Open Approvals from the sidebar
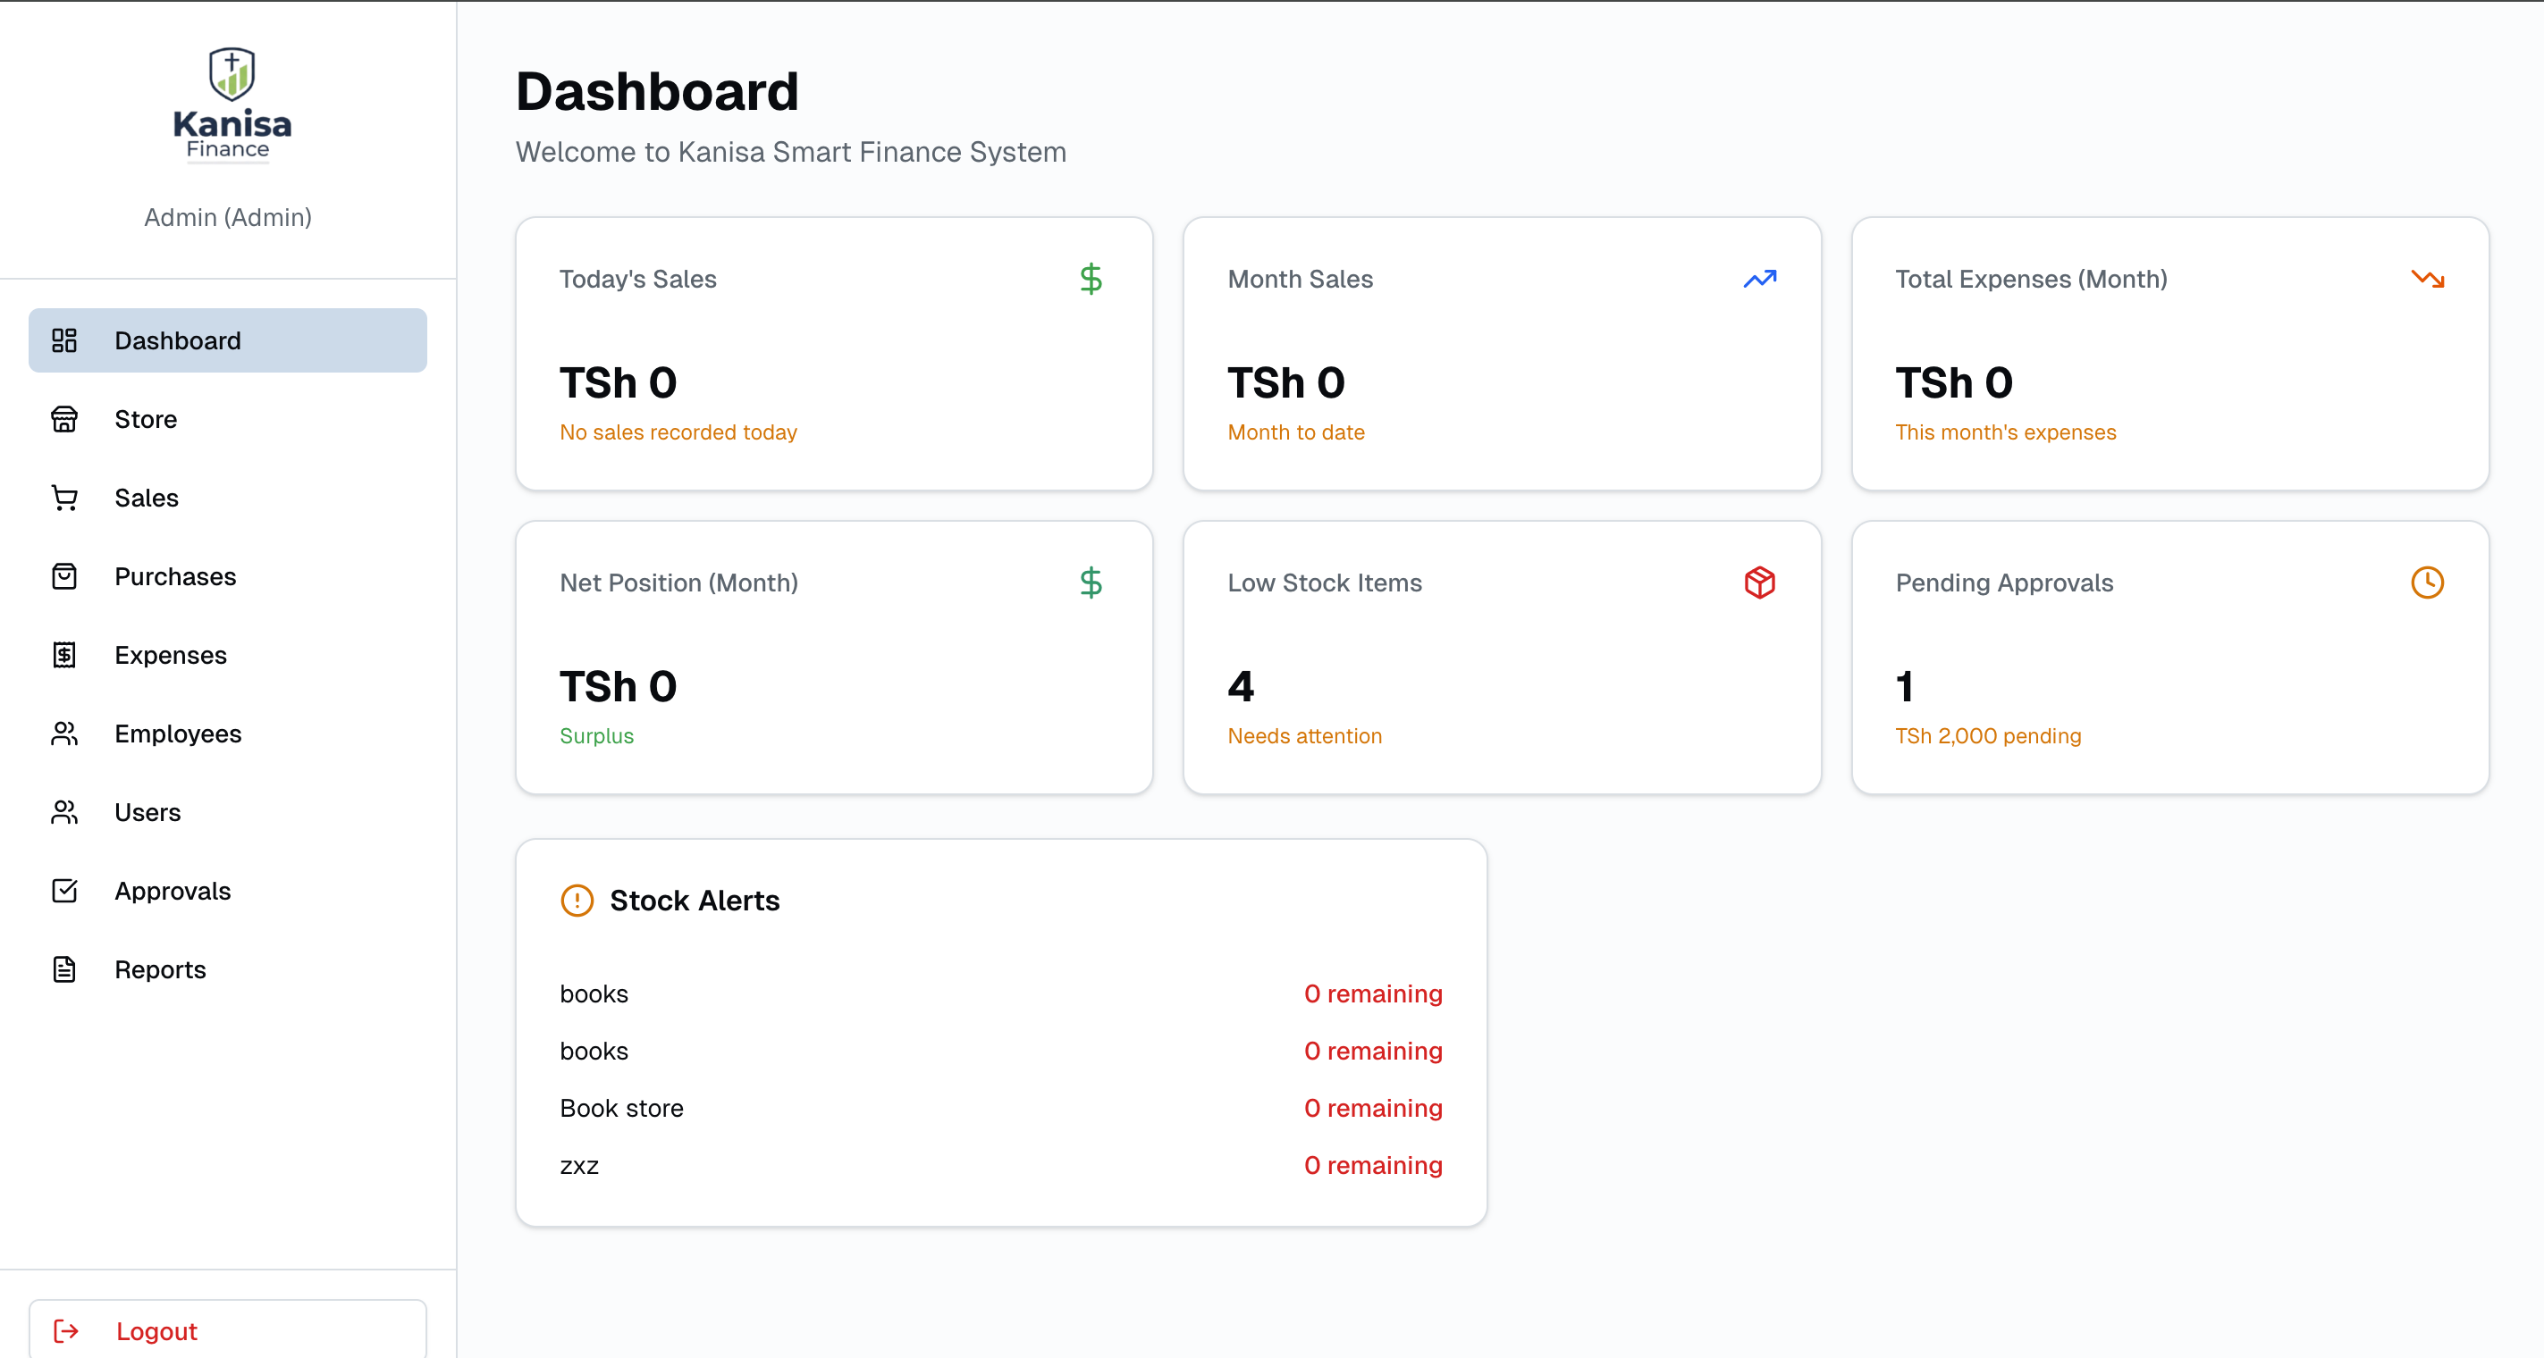 pyautogui.click(x=172, y=892)
